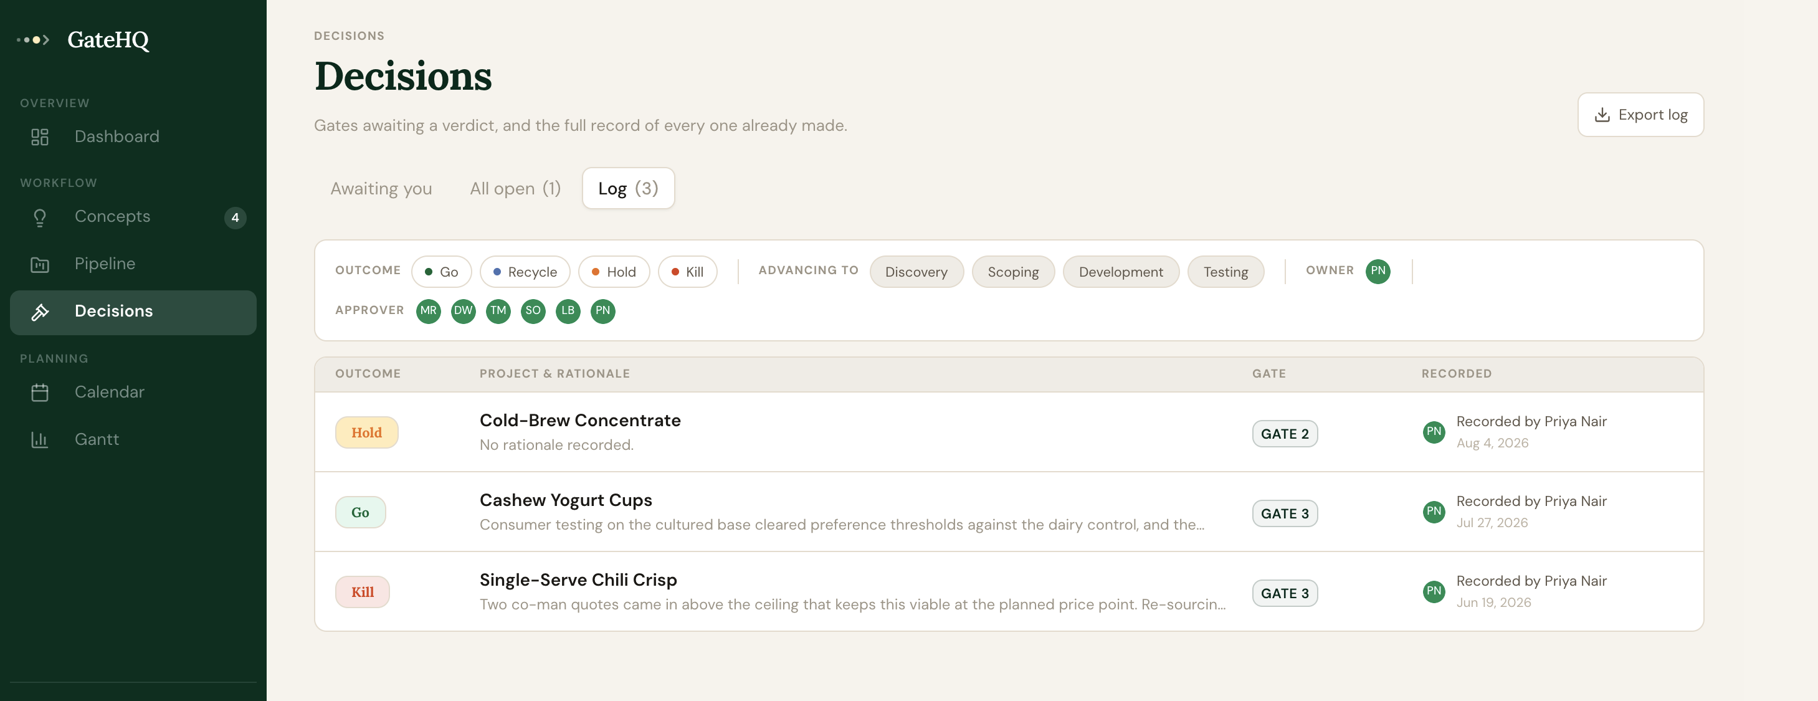The width and height of the screenshot is (1818, 701).
Task: Toggle the Development advancing-to filter
Action: (x=1121, y=272)
